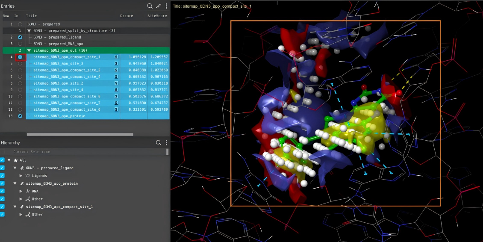Viewport: 483px width, 242px height.
Task: Collapse the sitemap_6DN3_apo_out group
Action: 29,50
